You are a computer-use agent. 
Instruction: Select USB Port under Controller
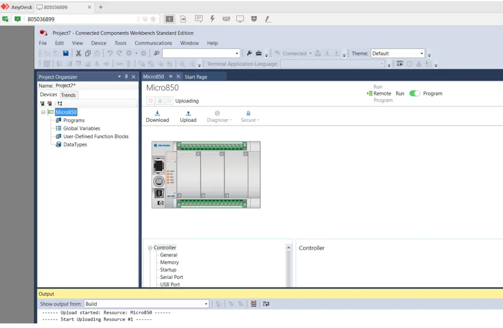tap(170, 284)
